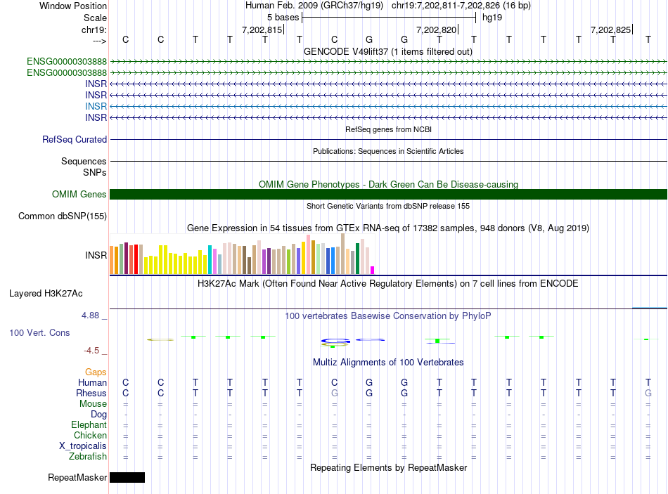The height and width of the screenshot is (494, 668).
Task: Click the 'Human Feb. 2009 (GRCh37/hg19)' assembly text
Action: (314, 6)
